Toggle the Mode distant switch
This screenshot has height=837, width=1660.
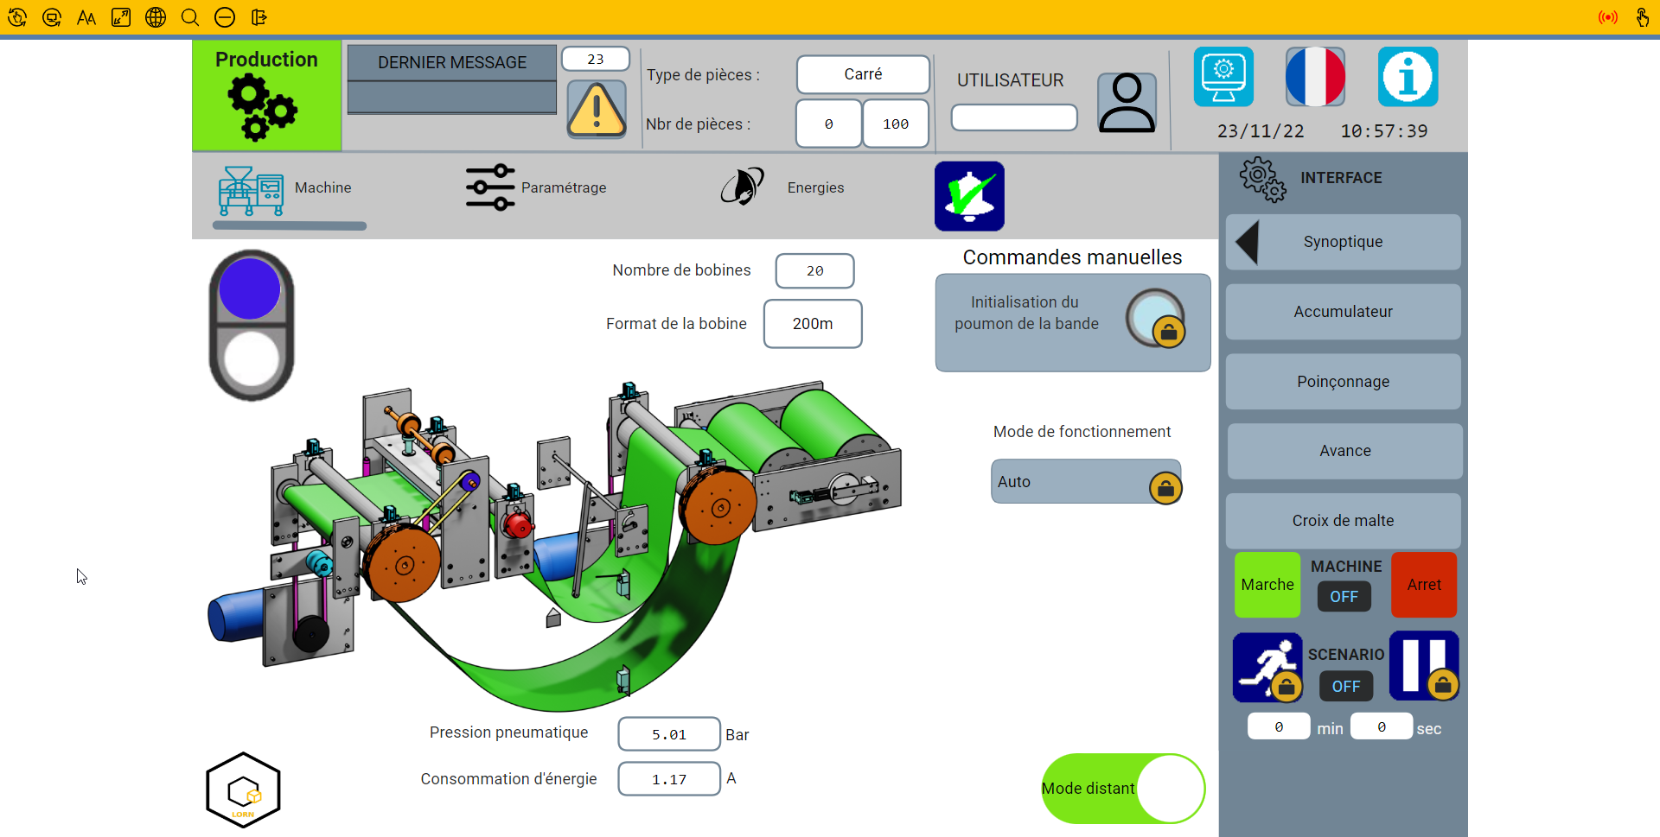(x=1123, y=788)
